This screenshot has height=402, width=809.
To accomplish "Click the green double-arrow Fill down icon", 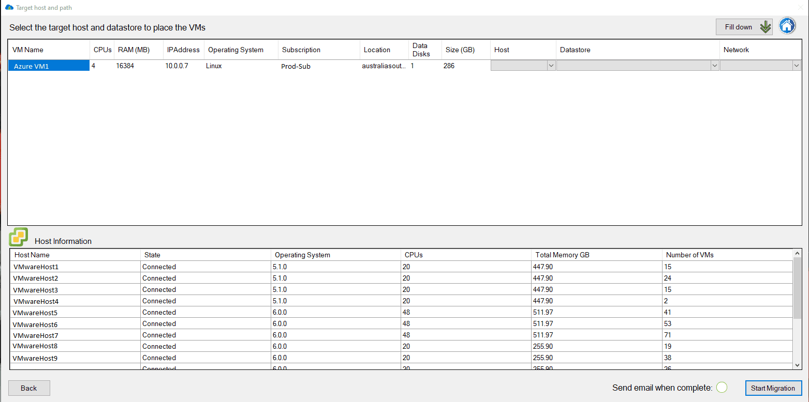I will [x=765, y=27].
